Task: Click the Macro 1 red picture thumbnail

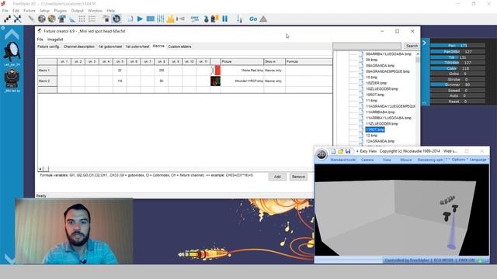Action: (x=216, y=71)
